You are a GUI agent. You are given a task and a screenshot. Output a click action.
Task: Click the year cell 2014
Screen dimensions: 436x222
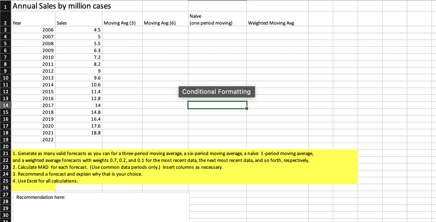coord(33,85)
